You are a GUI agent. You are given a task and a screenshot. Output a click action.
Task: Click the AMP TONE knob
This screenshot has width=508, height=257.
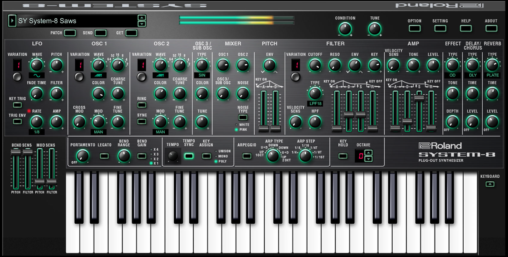[x=413, y=65]
